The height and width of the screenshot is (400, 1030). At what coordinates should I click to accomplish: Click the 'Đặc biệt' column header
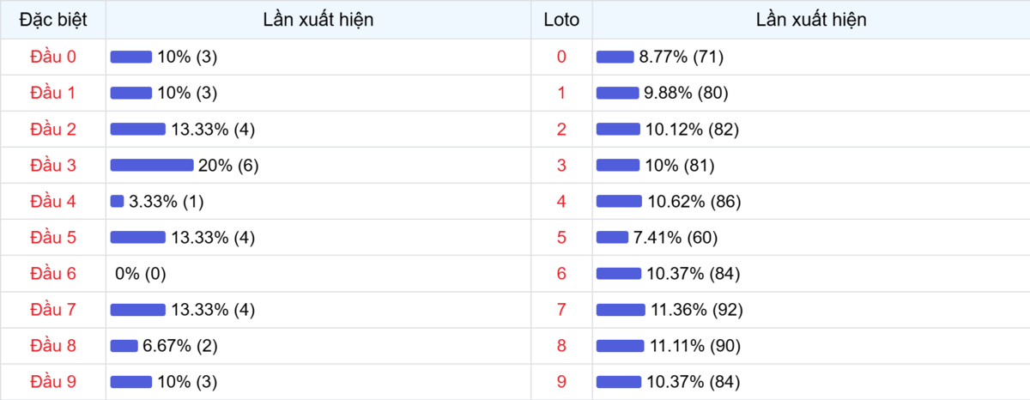53,20
